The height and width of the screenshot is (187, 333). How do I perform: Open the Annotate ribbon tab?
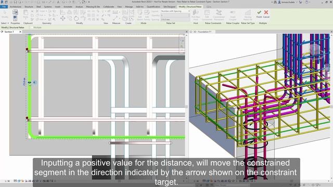point(68,7)
